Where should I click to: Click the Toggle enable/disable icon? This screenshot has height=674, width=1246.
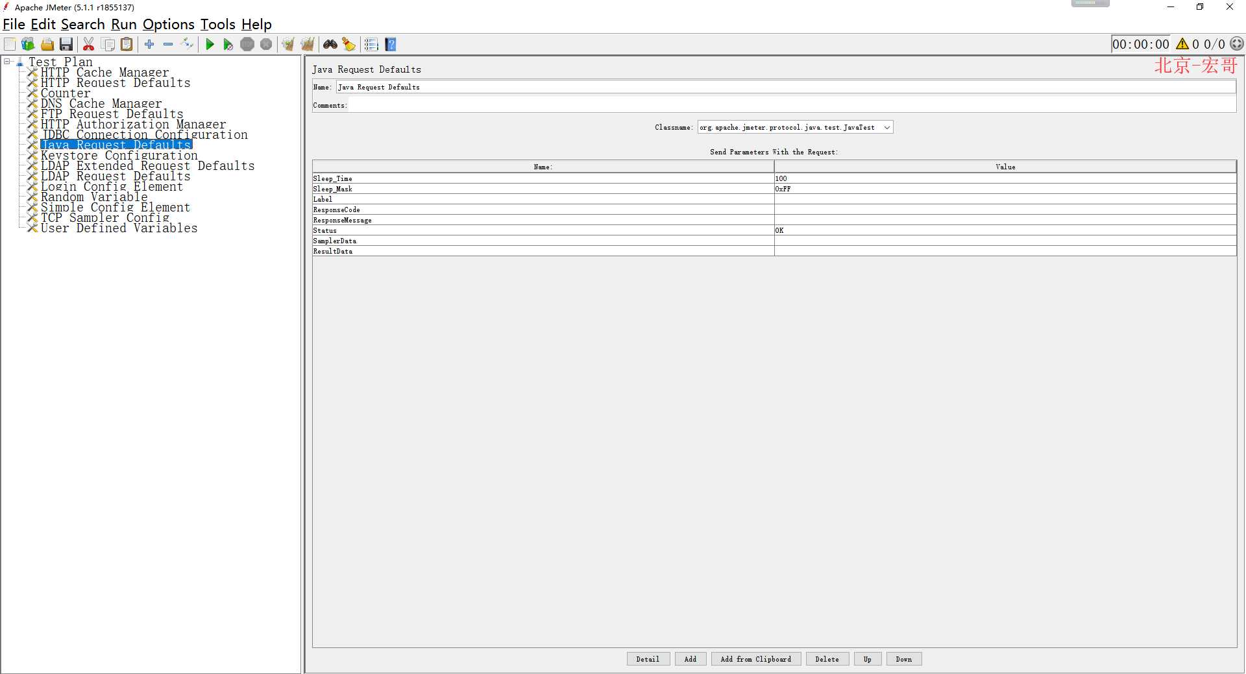coord(187,44)
